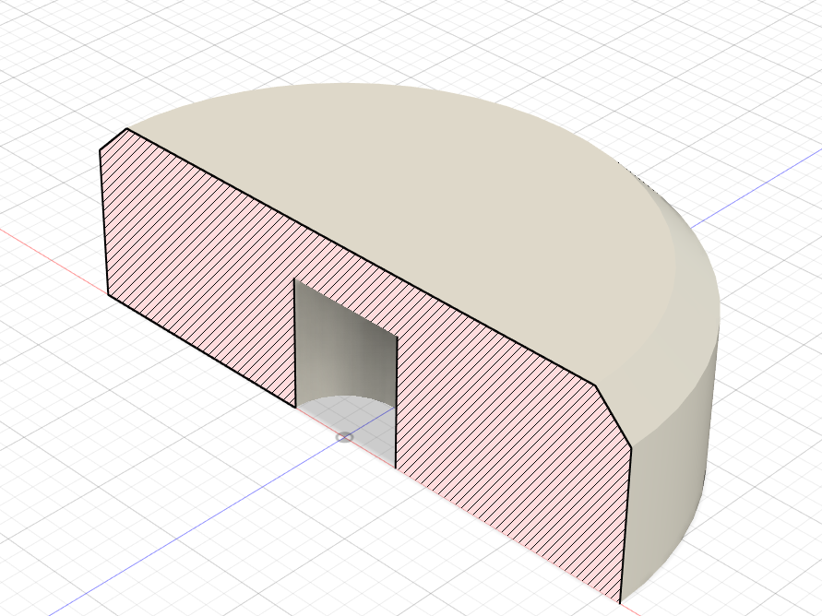Select the left vertical edge of the hole

(x=295, y=343)
